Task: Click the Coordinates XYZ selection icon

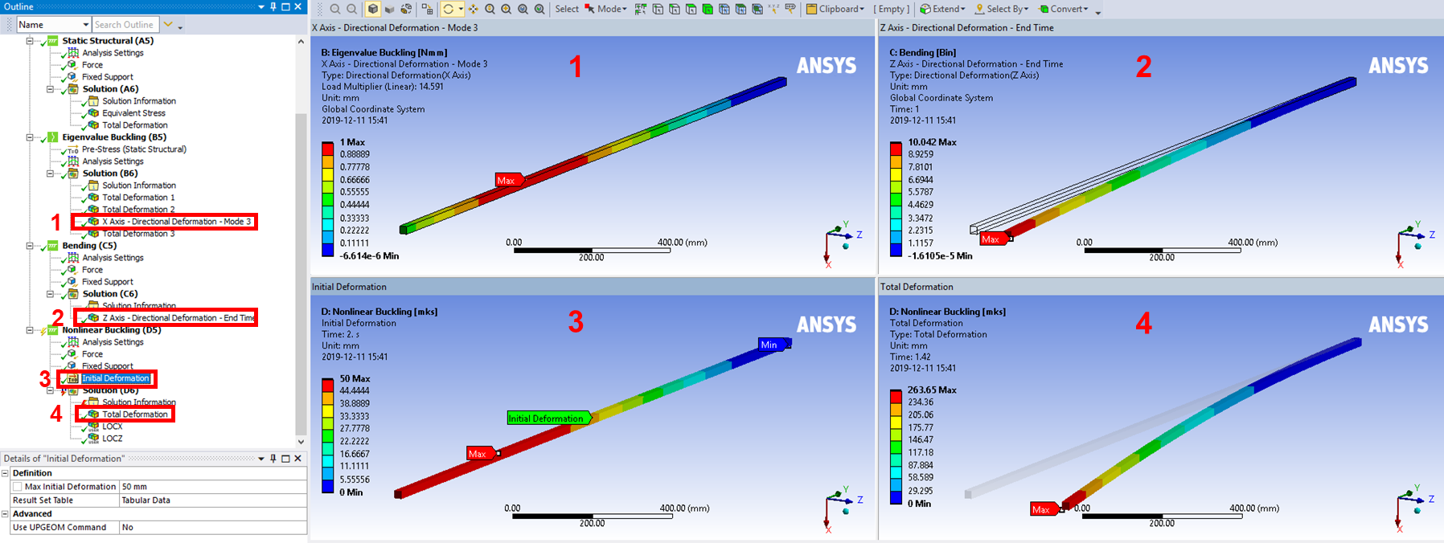Action: (x=773, y=9)
